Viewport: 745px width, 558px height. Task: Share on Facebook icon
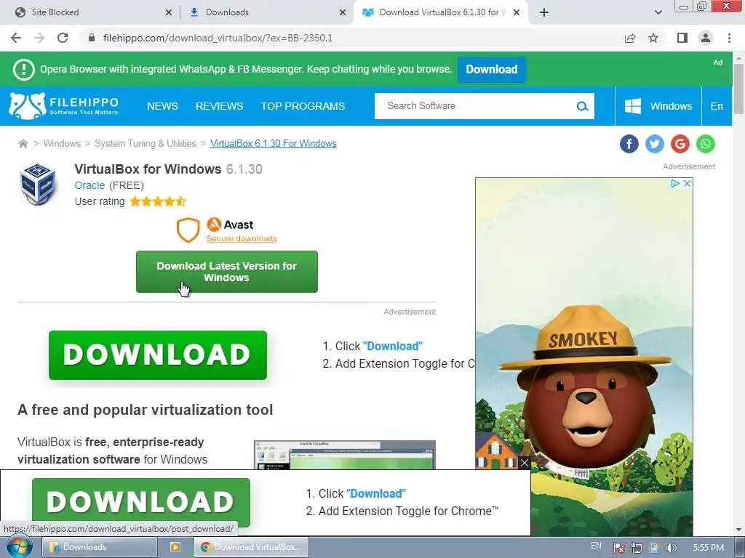(x=629, y=144)
